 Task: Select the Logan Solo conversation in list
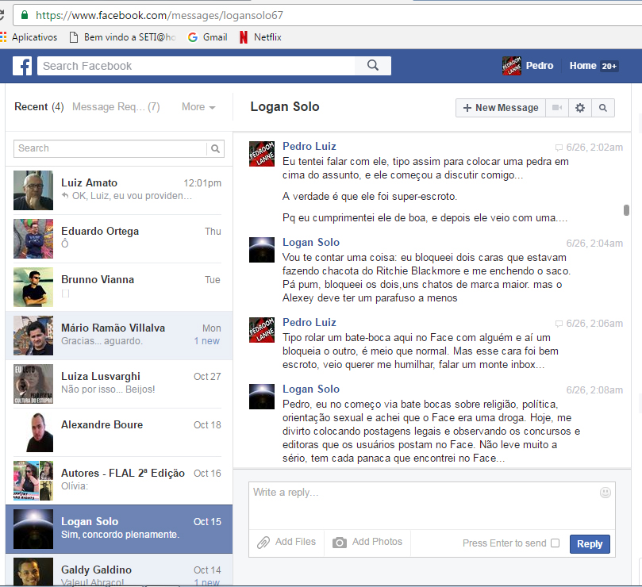tap(119, 529)
